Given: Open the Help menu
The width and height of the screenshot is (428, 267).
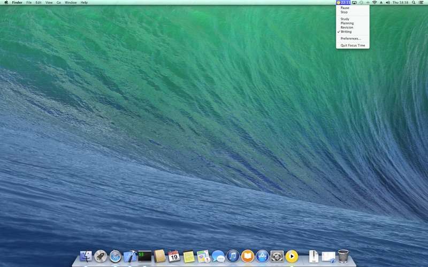Looking at the screenshot, I should click(x=84, y=3).
